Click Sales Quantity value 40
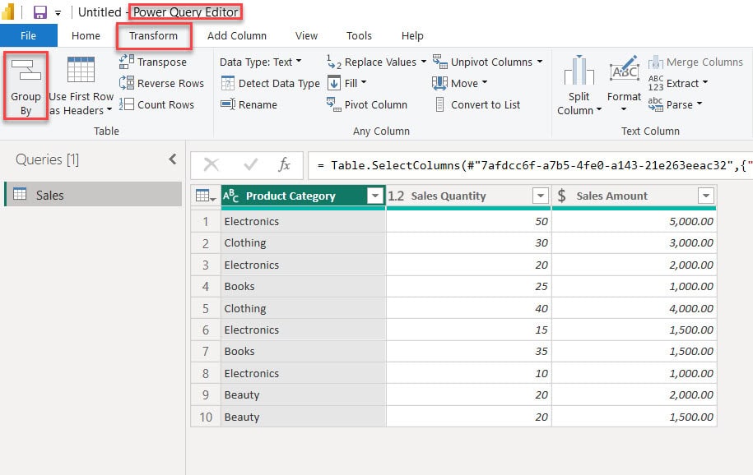The image size is (753, 475). point(469,308)
